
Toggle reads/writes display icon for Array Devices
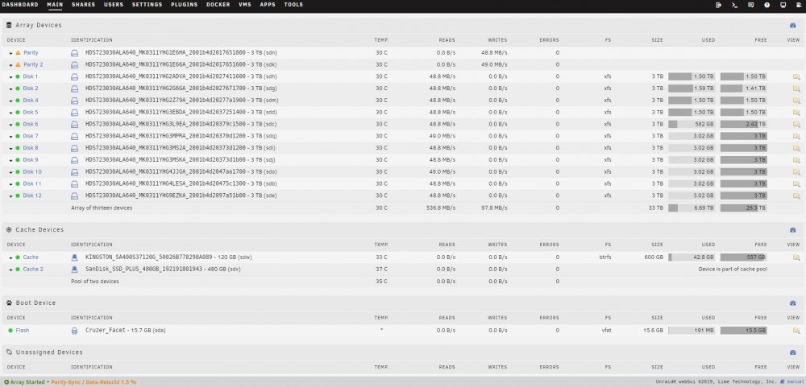(792, 25)
